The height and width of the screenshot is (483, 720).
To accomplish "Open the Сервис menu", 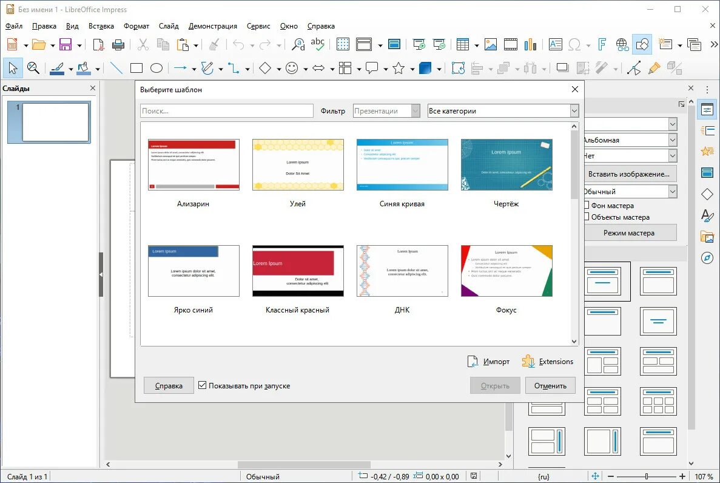I will coord(258,26).
